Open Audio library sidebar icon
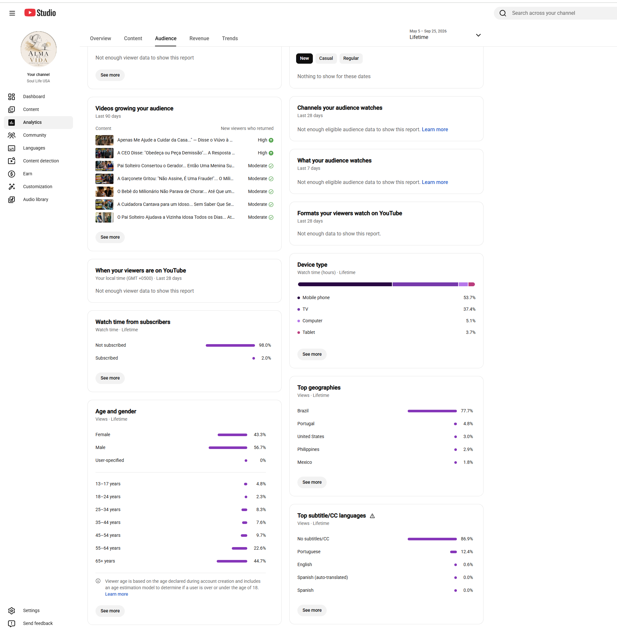This screenshot has width=617, height=632. [12, 200]
